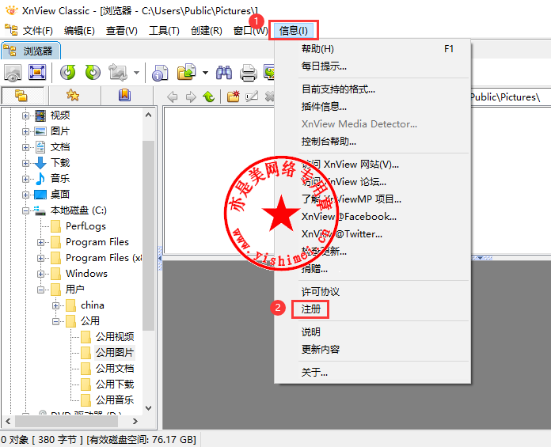The height and width of the screenshot is (447, 551).
Task: Select the PerfLogs folder
Action: pos(85,226)
